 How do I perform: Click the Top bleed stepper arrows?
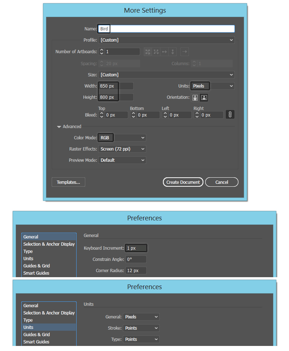coord(102,115)
